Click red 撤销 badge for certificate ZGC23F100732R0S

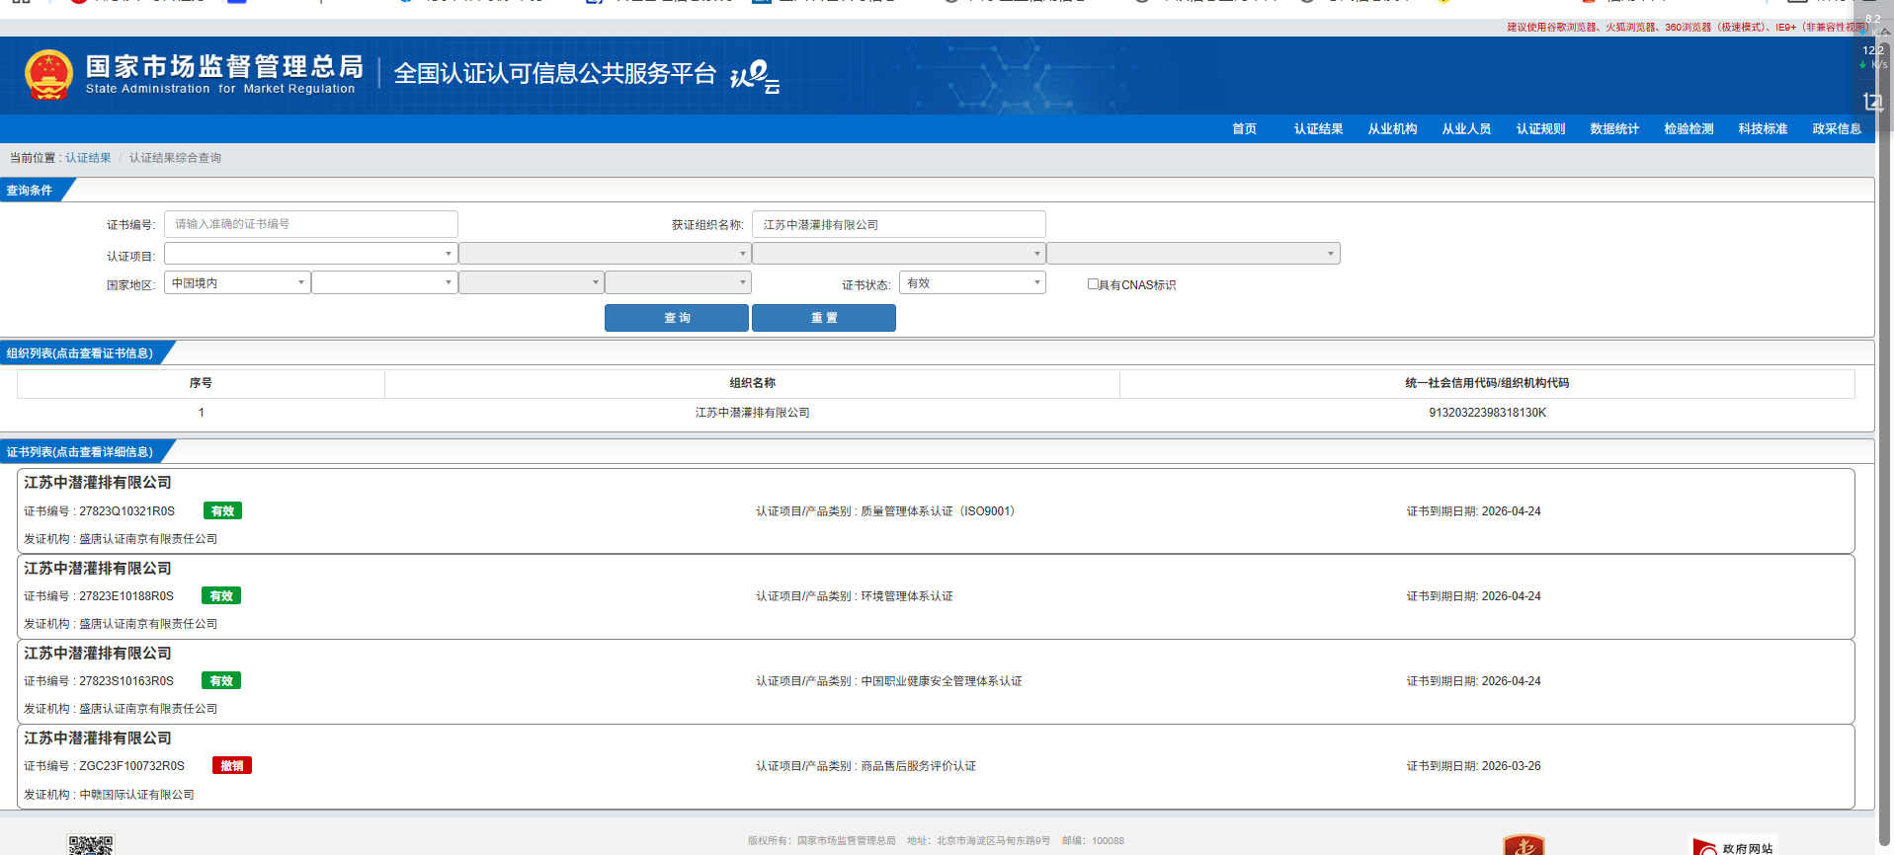click(x=232, y=766)
